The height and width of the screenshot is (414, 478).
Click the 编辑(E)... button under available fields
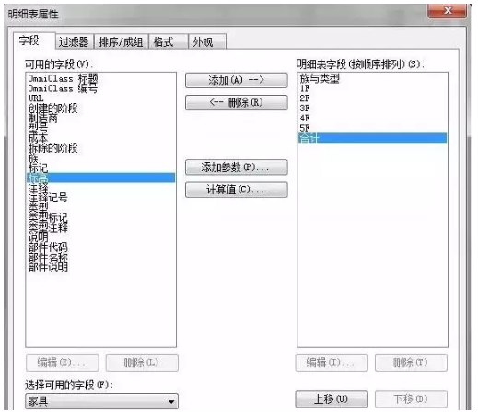pyautogui.click(x=63, y=362)
